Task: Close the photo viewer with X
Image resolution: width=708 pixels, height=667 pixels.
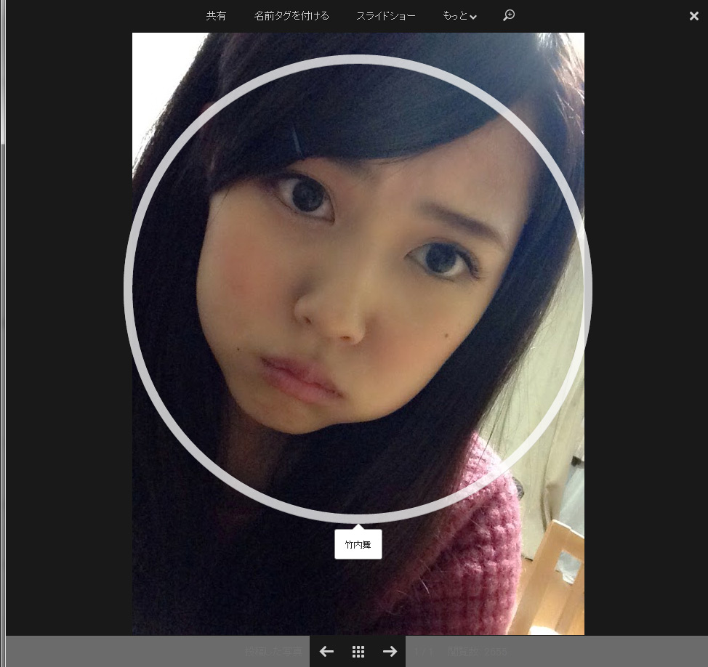Action: point(694,16)
